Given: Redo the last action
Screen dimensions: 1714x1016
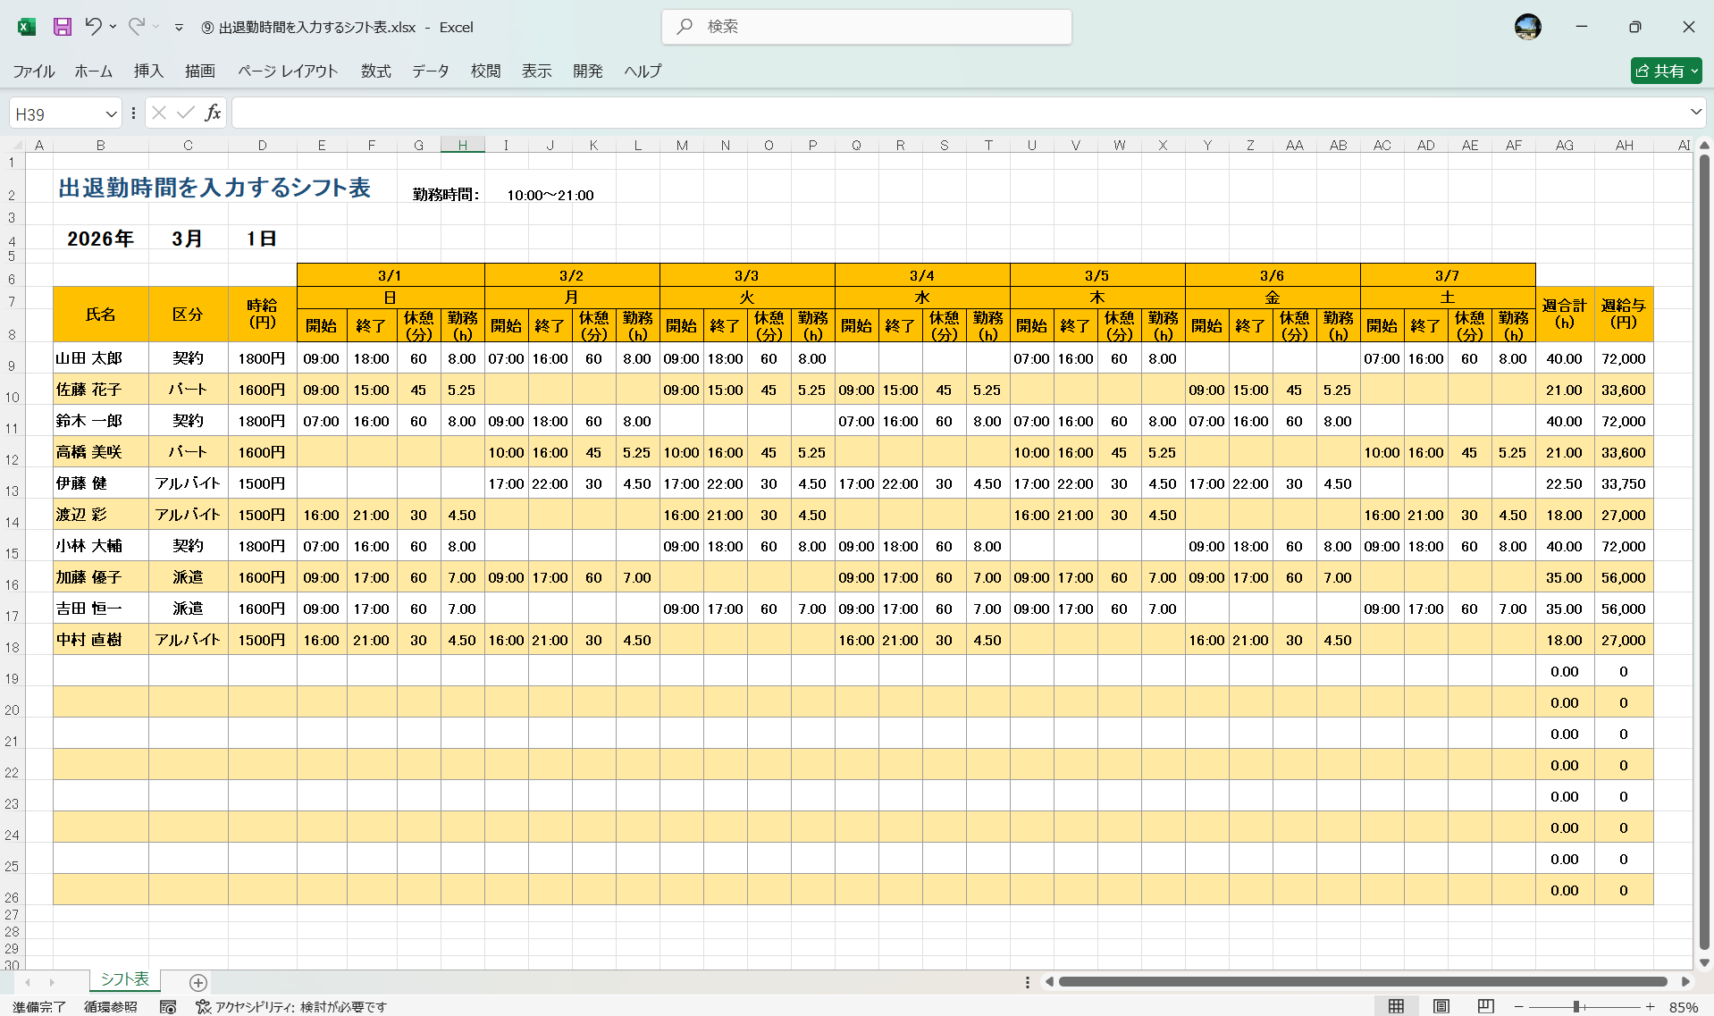Looking at the screenshot, I should click(134, 27).
